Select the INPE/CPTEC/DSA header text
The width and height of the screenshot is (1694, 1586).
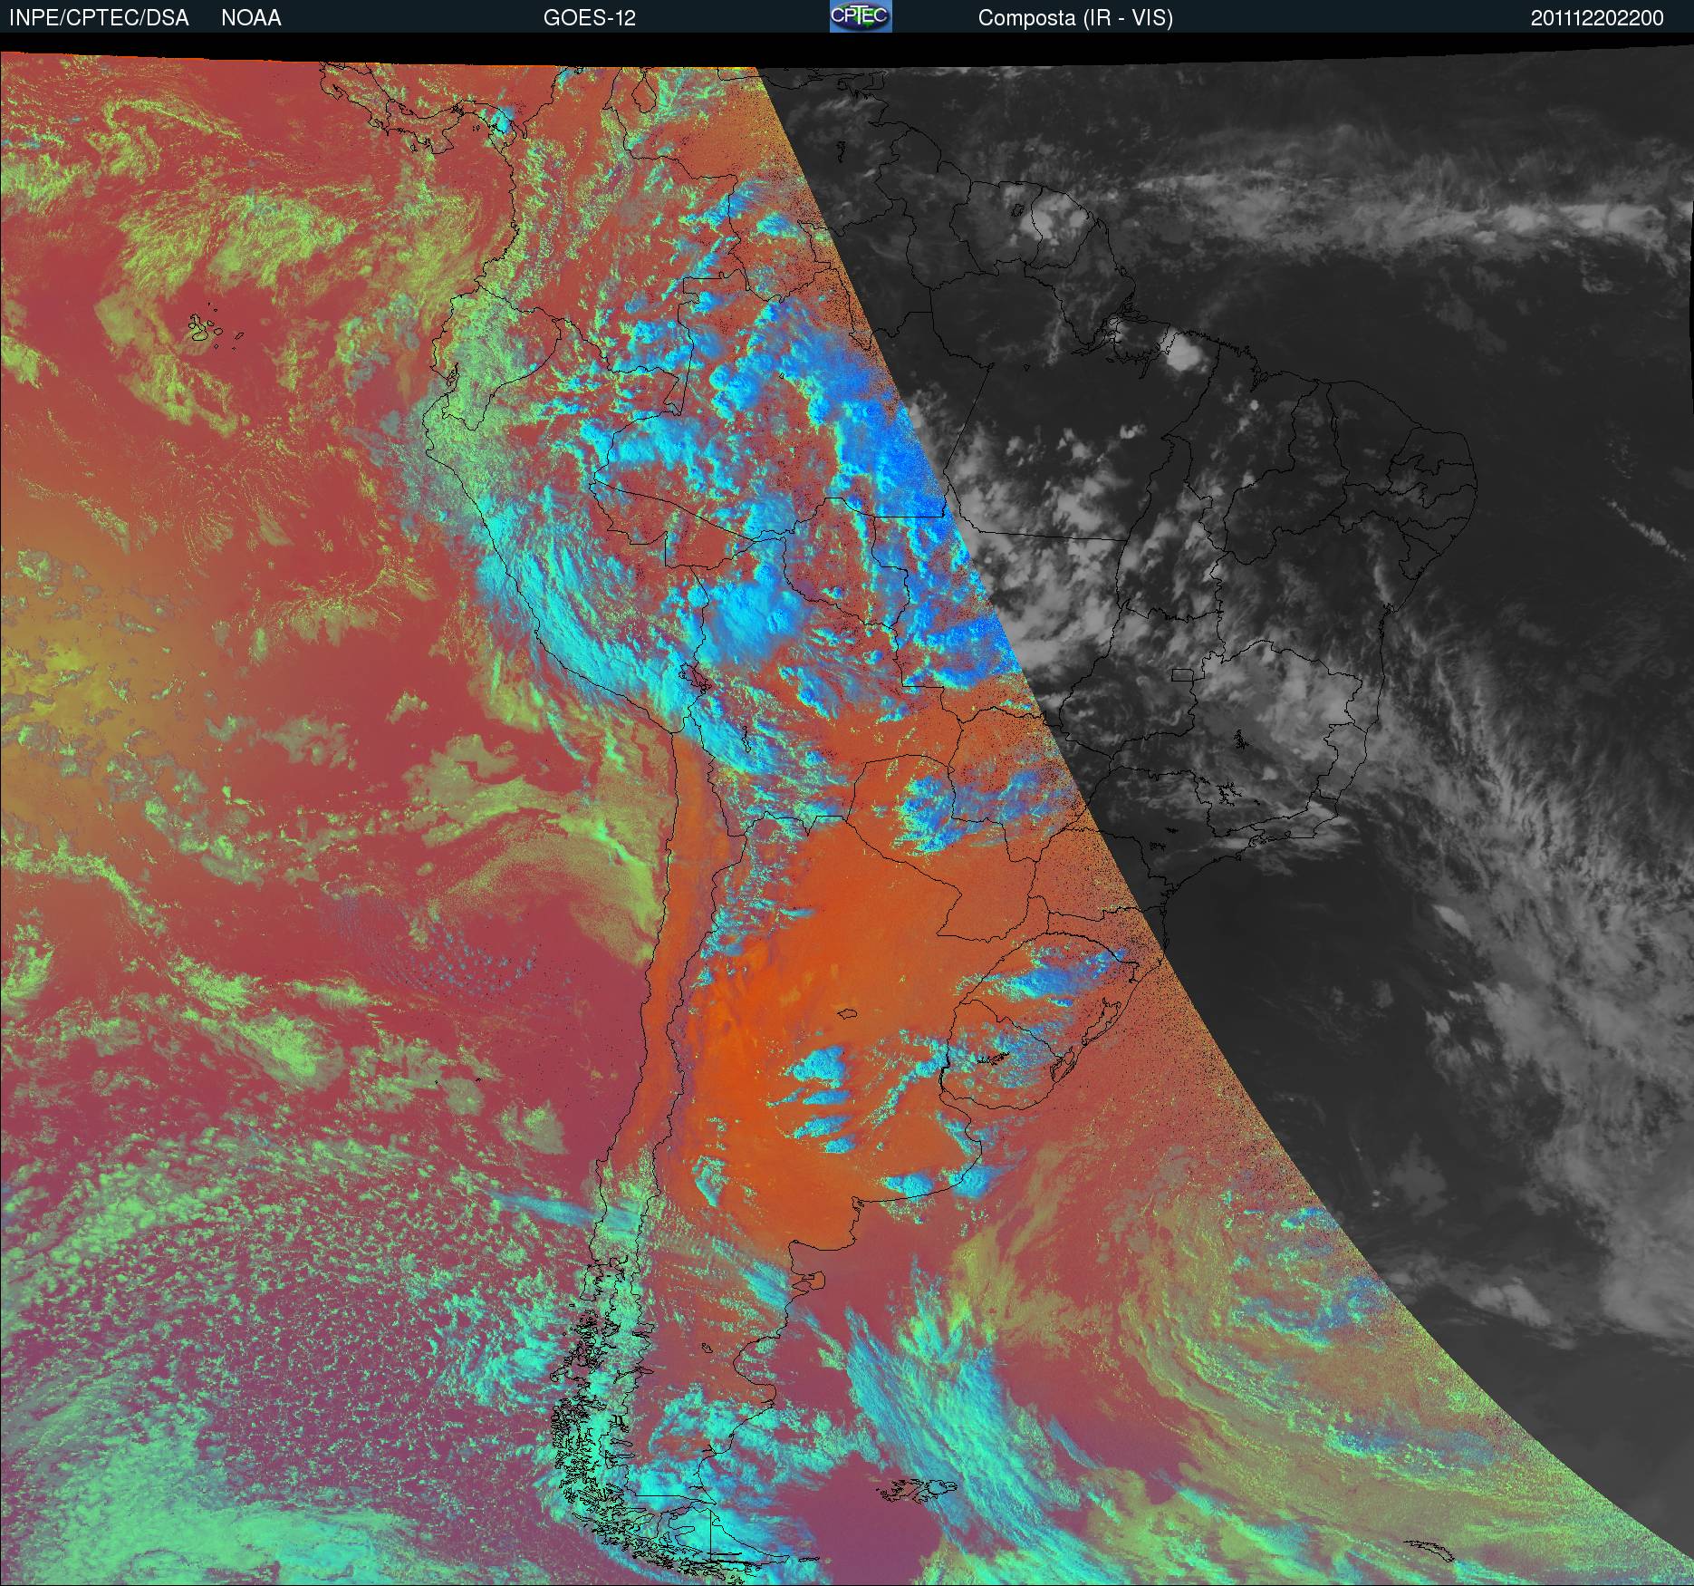point(99,18)
